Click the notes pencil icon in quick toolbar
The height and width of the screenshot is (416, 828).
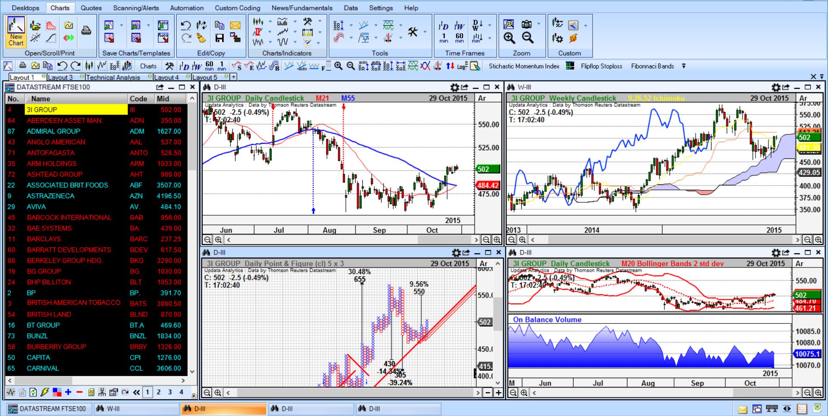pyautogui.click(x=475, y=66)
